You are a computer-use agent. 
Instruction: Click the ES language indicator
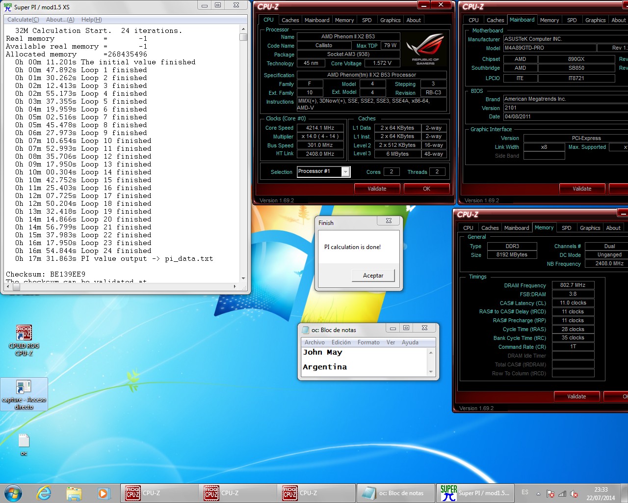coord(525,492)
